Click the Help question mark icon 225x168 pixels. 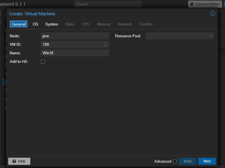click(14, 161)
